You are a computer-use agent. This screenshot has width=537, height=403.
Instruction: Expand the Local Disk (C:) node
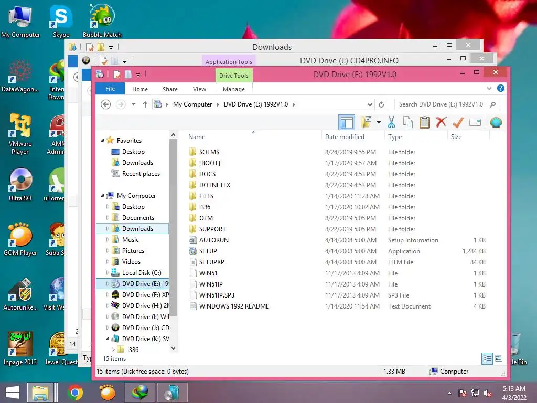108,272
